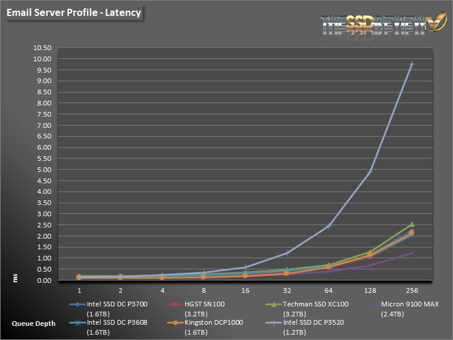
Task: Click queue depth 32 axis label
Action: click(x=287, y=291)
